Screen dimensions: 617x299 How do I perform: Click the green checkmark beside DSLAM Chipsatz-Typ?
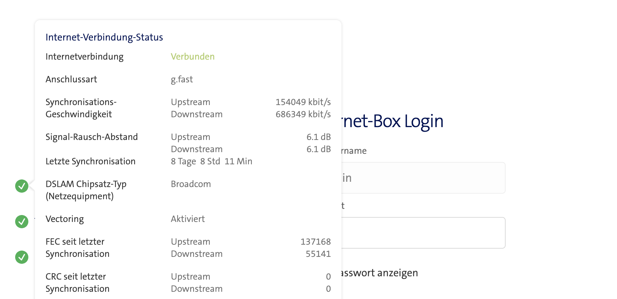coord(22,186)
